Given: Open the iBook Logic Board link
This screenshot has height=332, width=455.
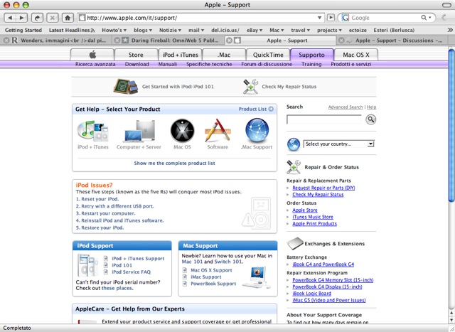Looking at the screenshot, I should 311,294.
